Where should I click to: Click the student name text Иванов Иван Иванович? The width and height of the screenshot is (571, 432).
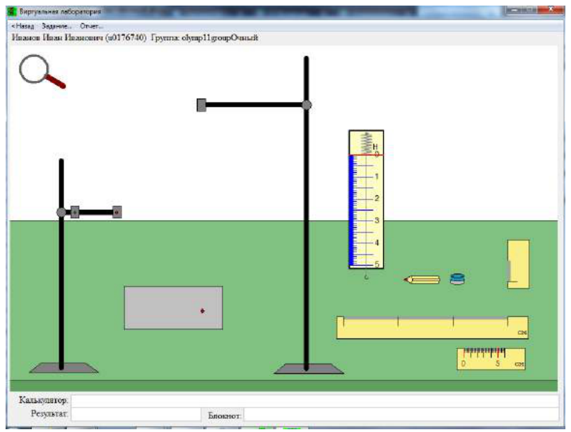pyautogui.click(x=57, y=38)
